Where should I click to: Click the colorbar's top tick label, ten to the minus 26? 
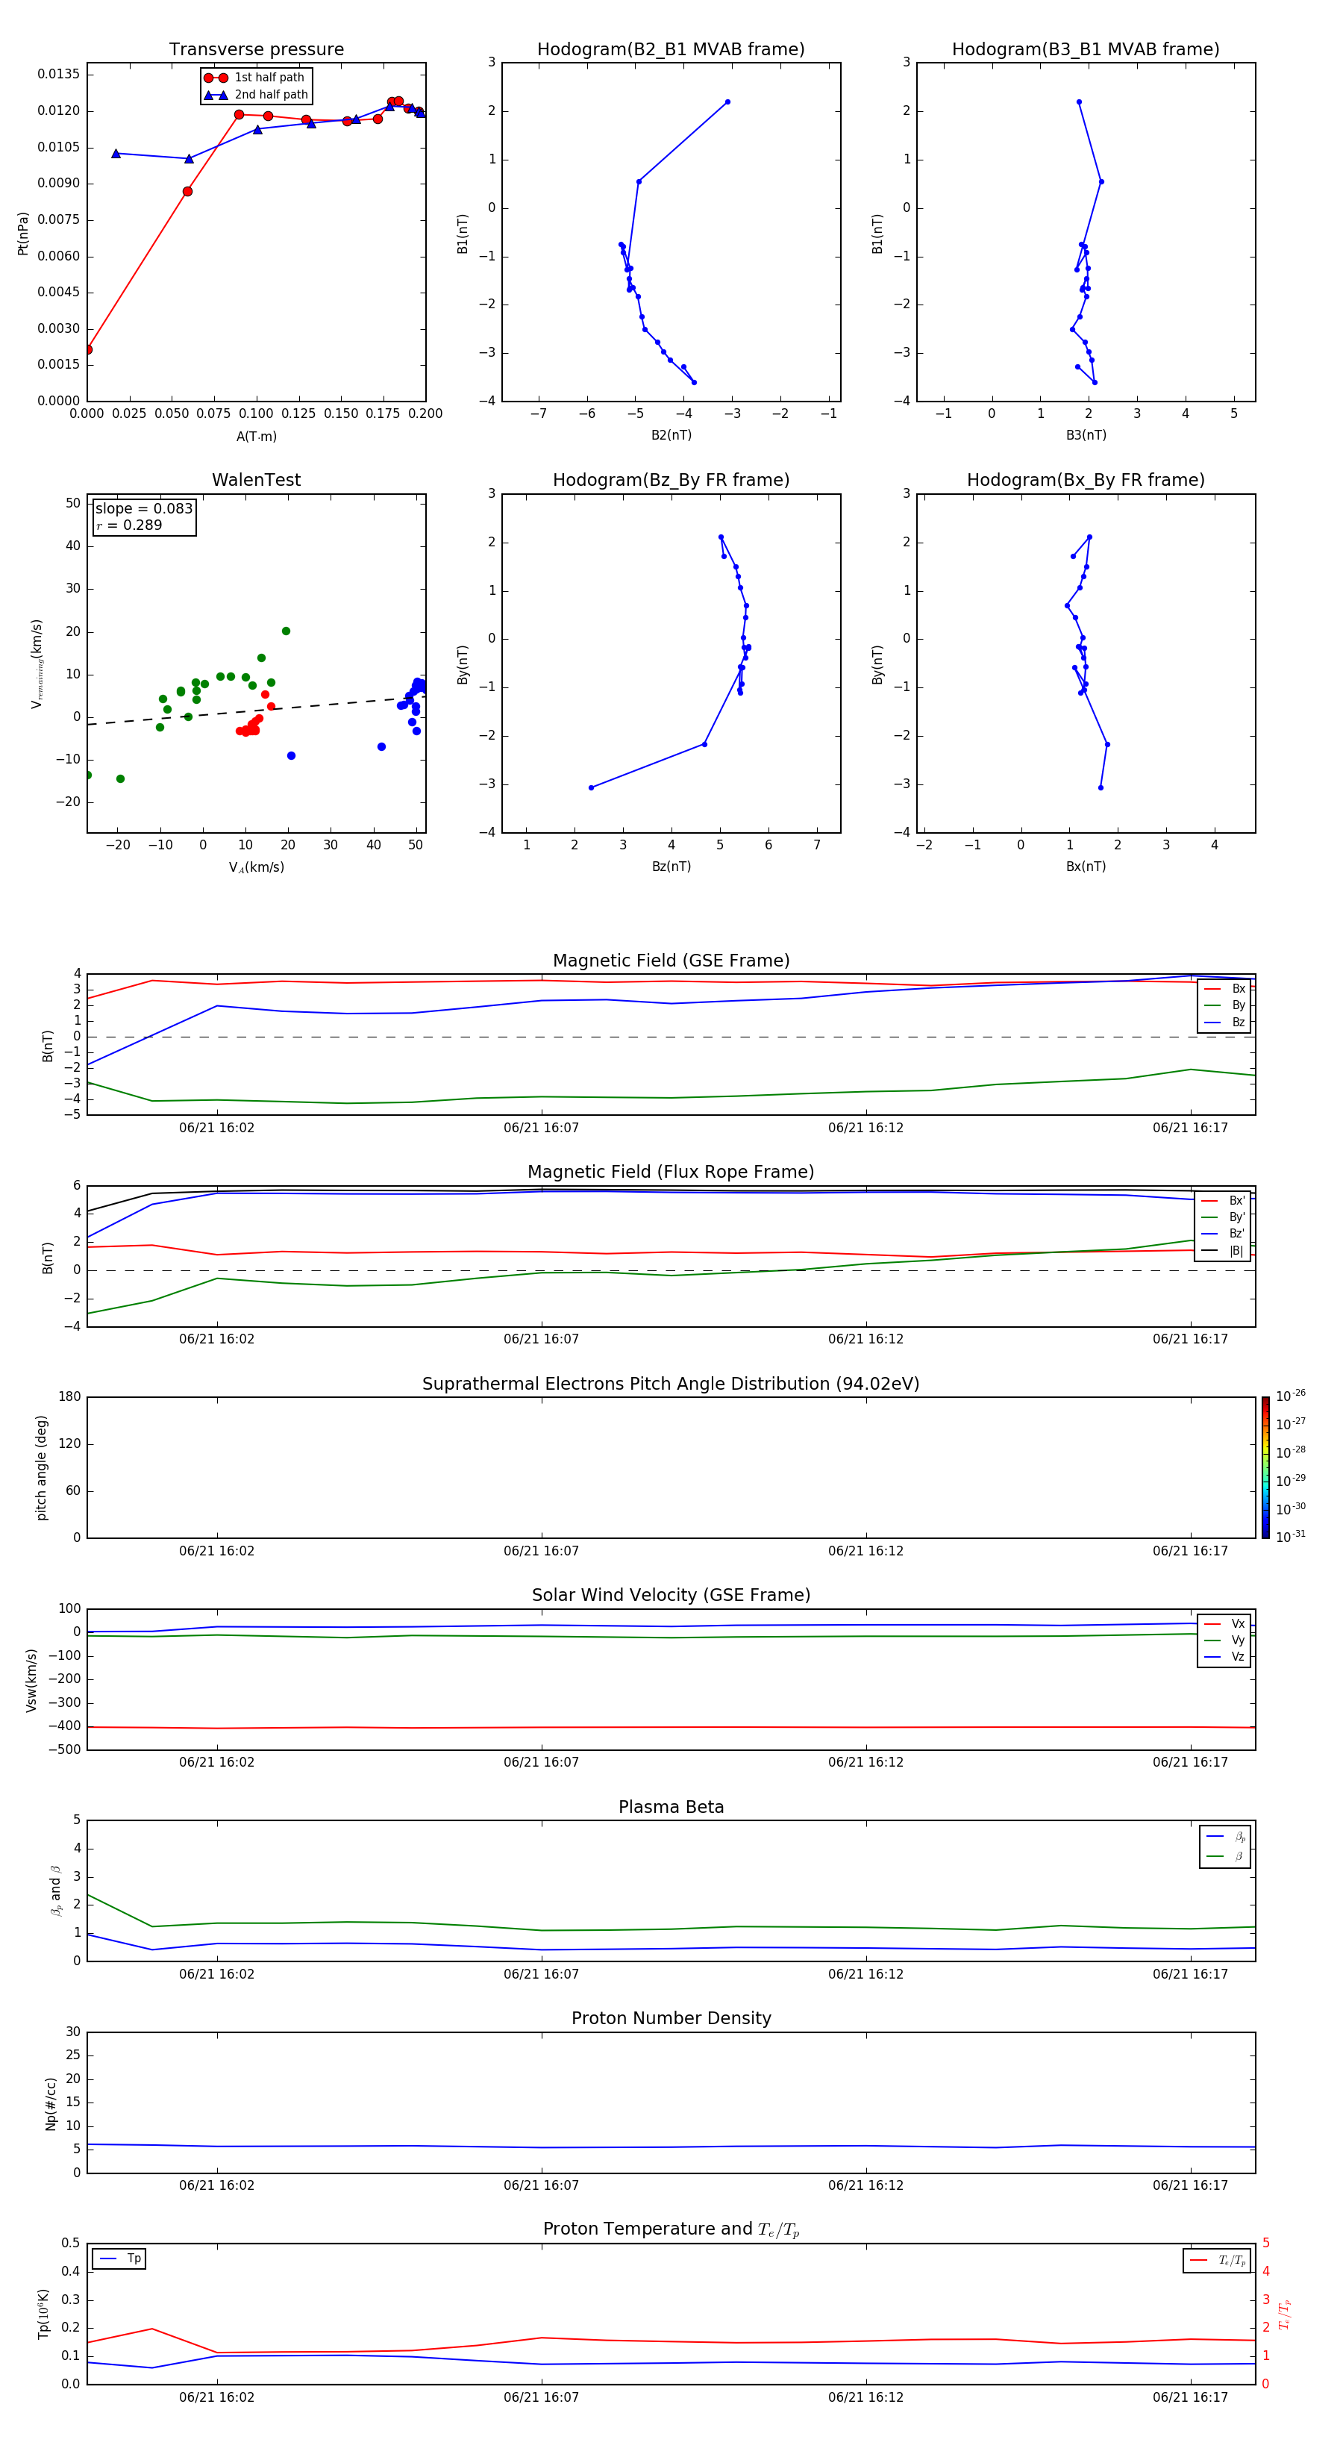click(x=1291, y=1396)
